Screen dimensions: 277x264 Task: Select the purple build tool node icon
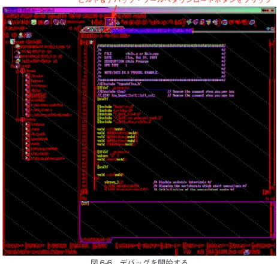[x=18, y=56]
